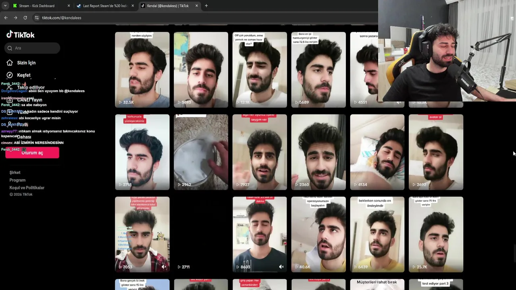
Task: Close the Kick Dashboard tab
Action: point(69,6)
